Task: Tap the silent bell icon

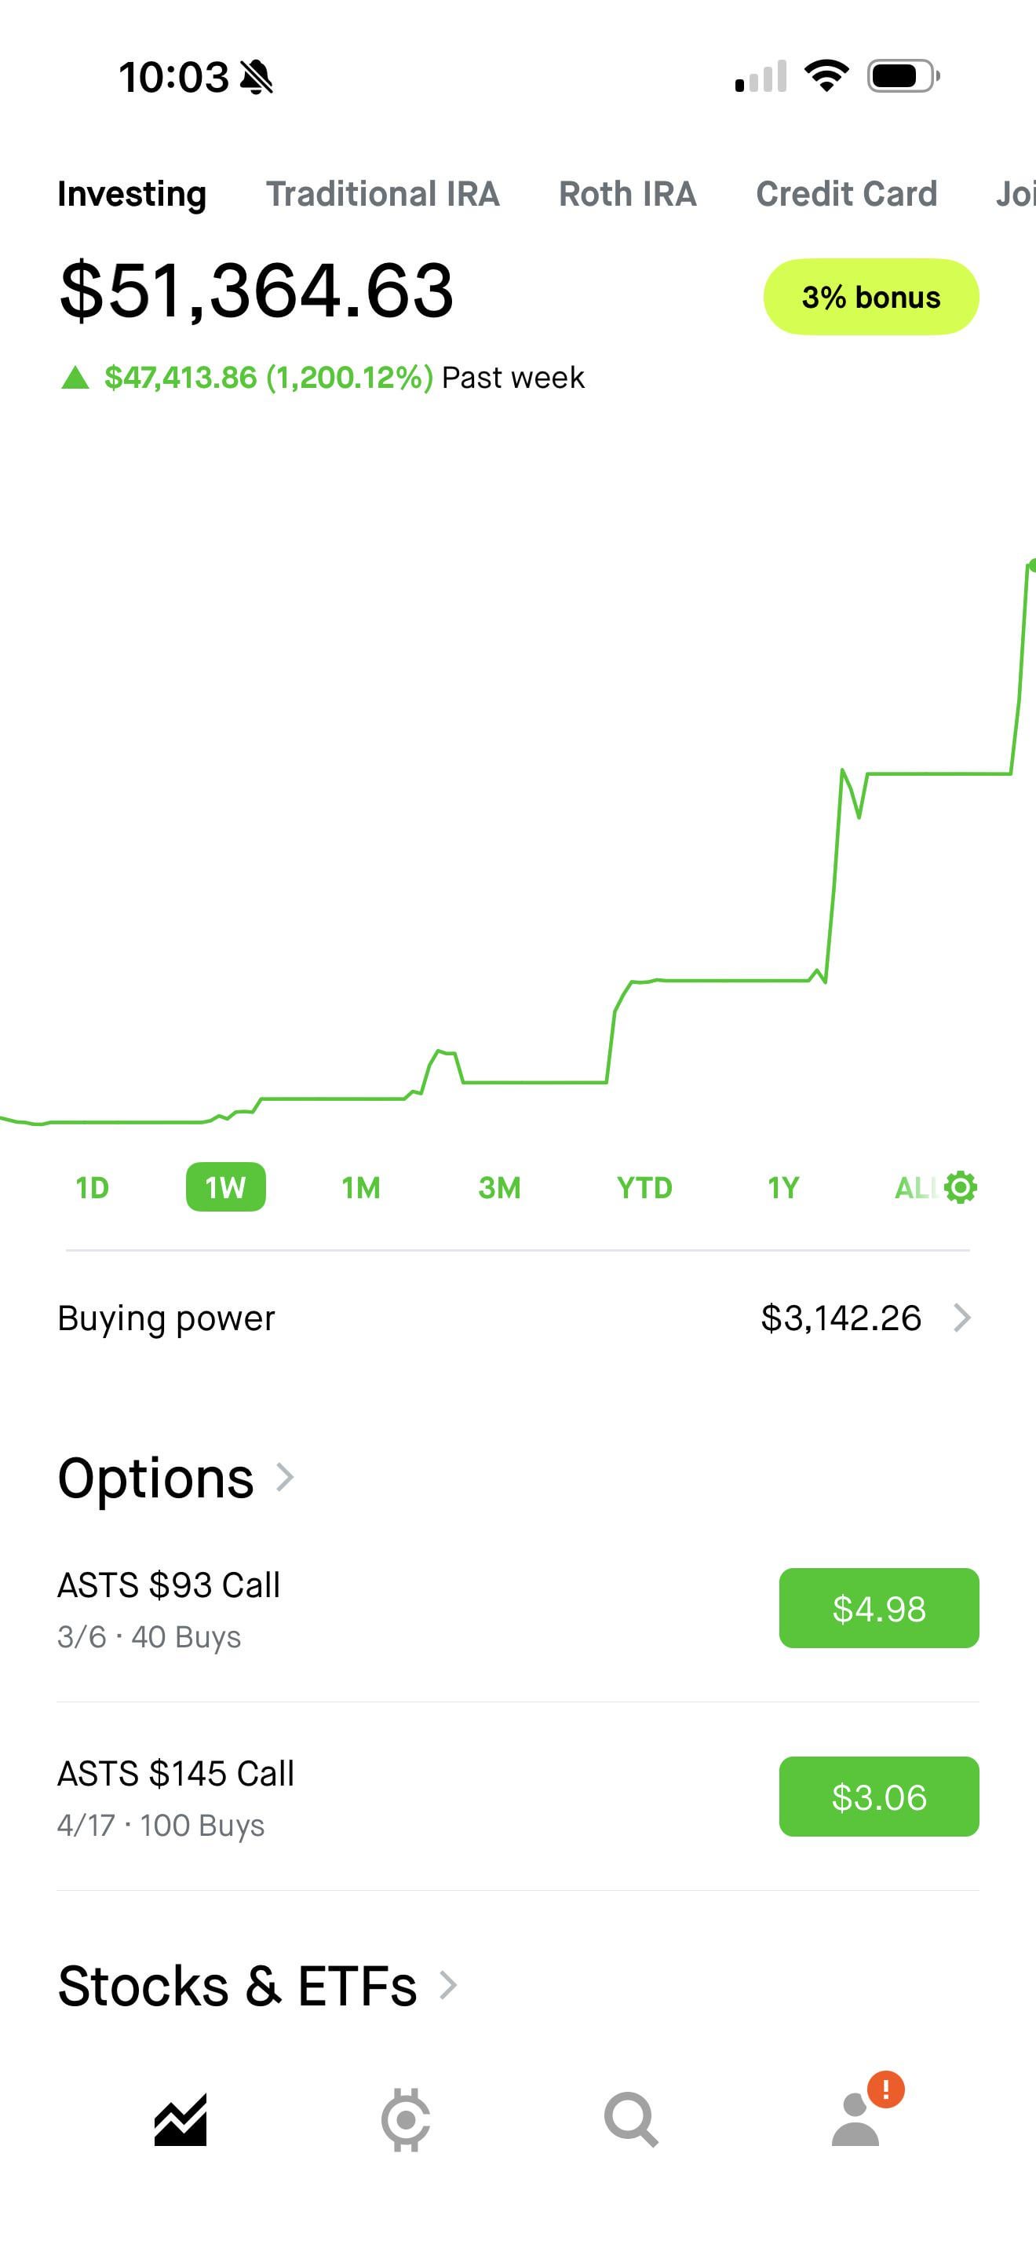Action: [x=257, y=77]
